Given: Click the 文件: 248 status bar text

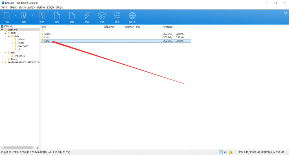Looking at the screenshot, I should click(243, 152).
